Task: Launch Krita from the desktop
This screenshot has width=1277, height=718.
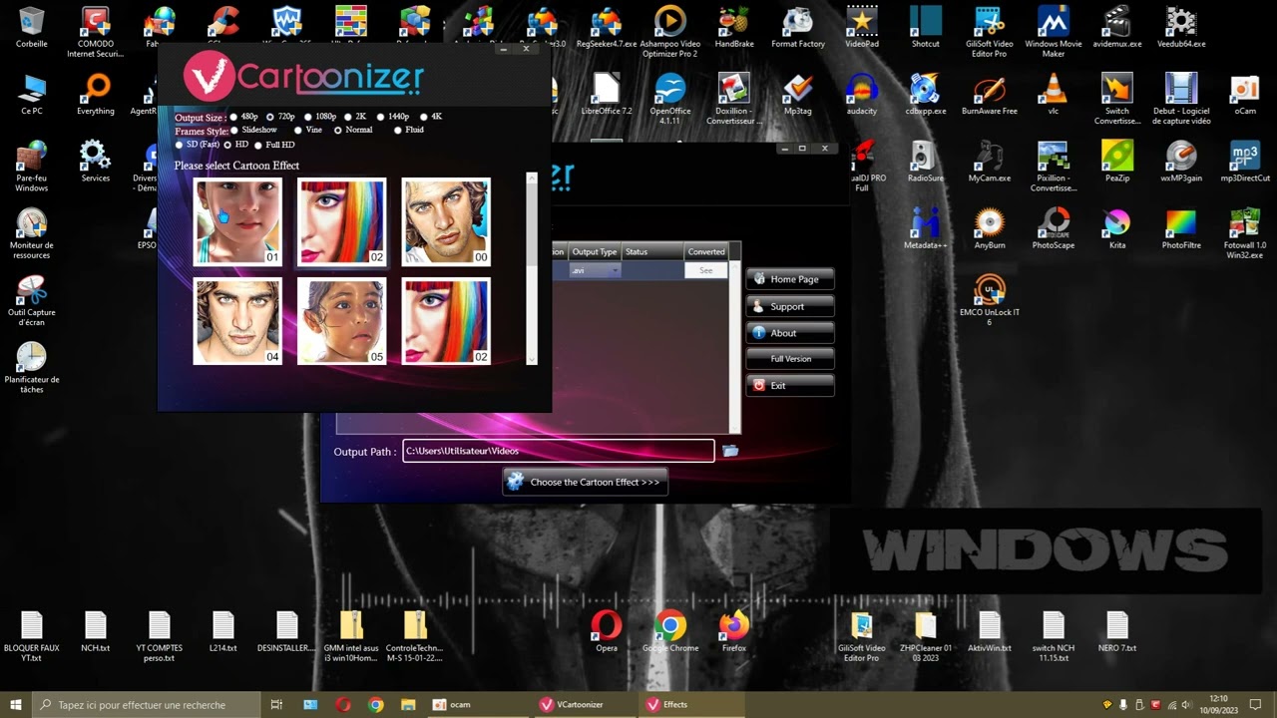Action: coord(1117,228)
